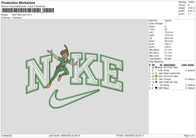Click the green Nike swoosh outline
This screenshot has width=196, height=138.
(74, 99)
